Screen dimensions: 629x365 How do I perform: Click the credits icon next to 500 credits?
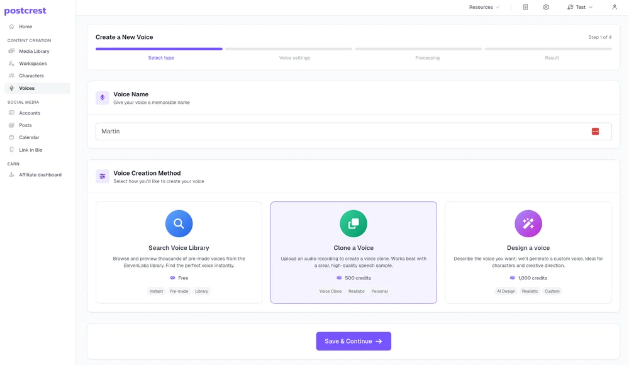point(339,278)
